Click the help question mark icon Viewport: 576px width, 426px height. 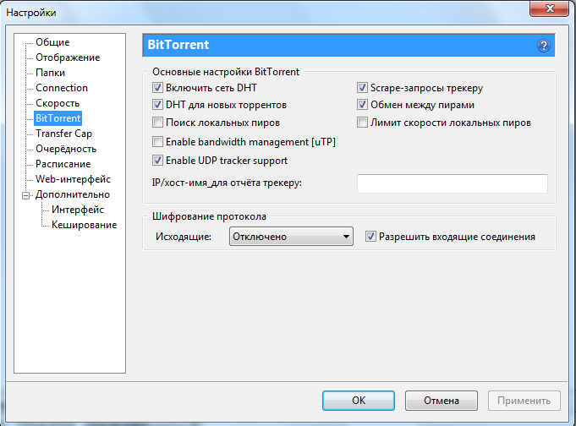(543, 46)
